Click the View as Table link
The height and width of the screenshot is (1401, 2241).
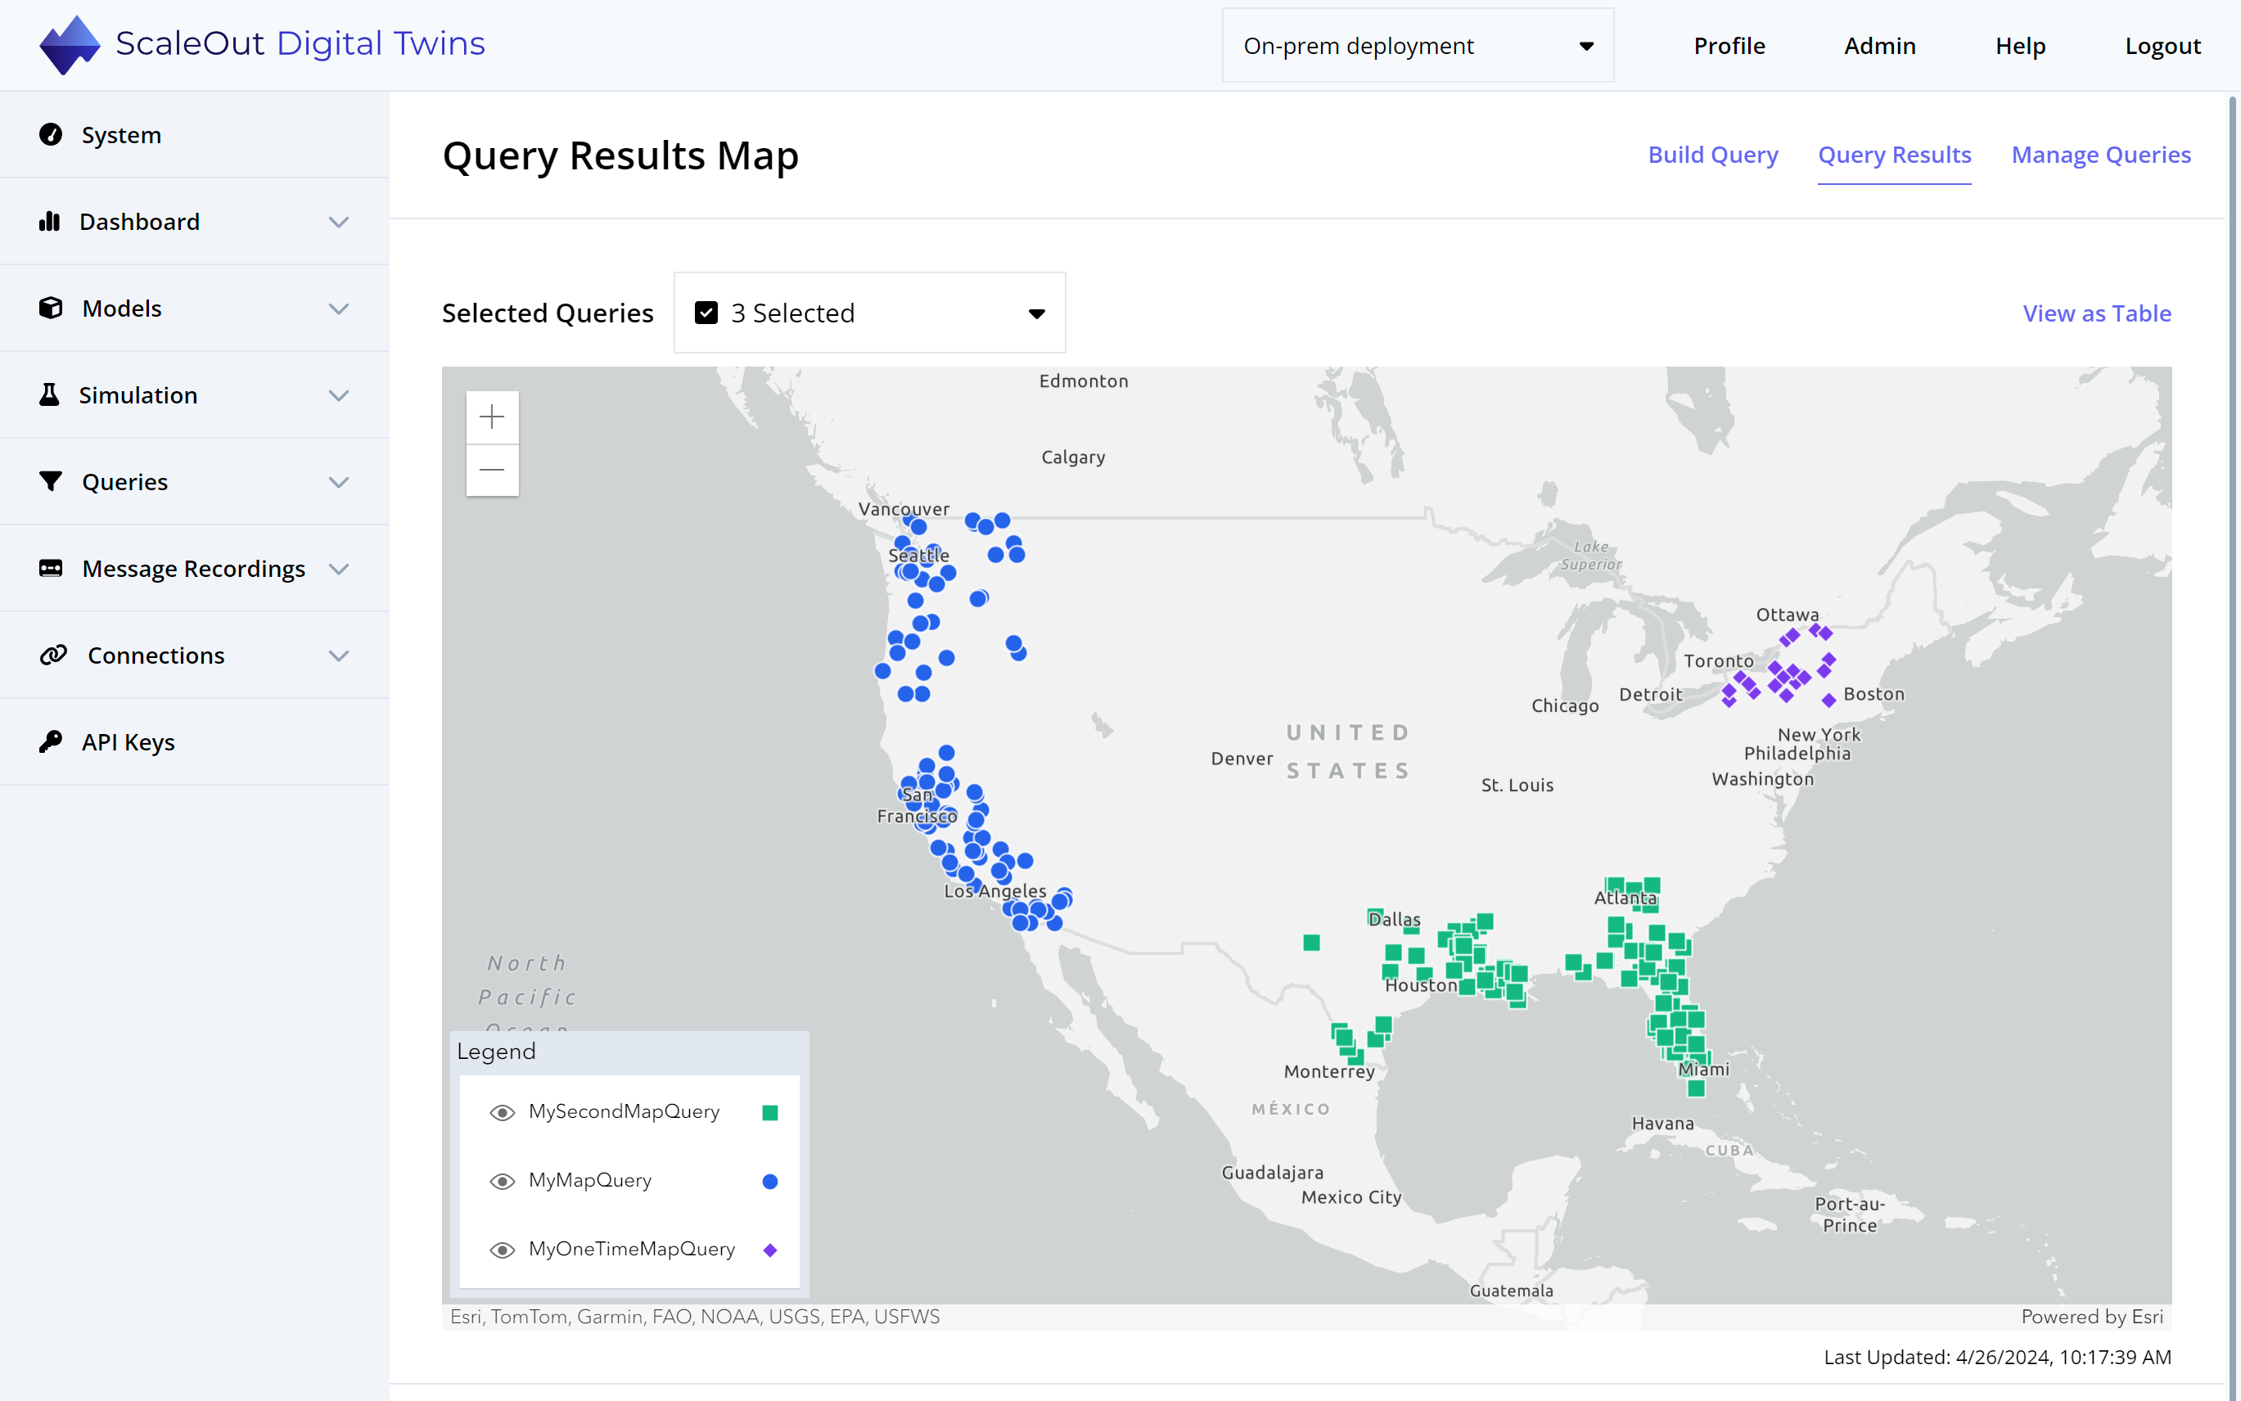(2096, 313)
